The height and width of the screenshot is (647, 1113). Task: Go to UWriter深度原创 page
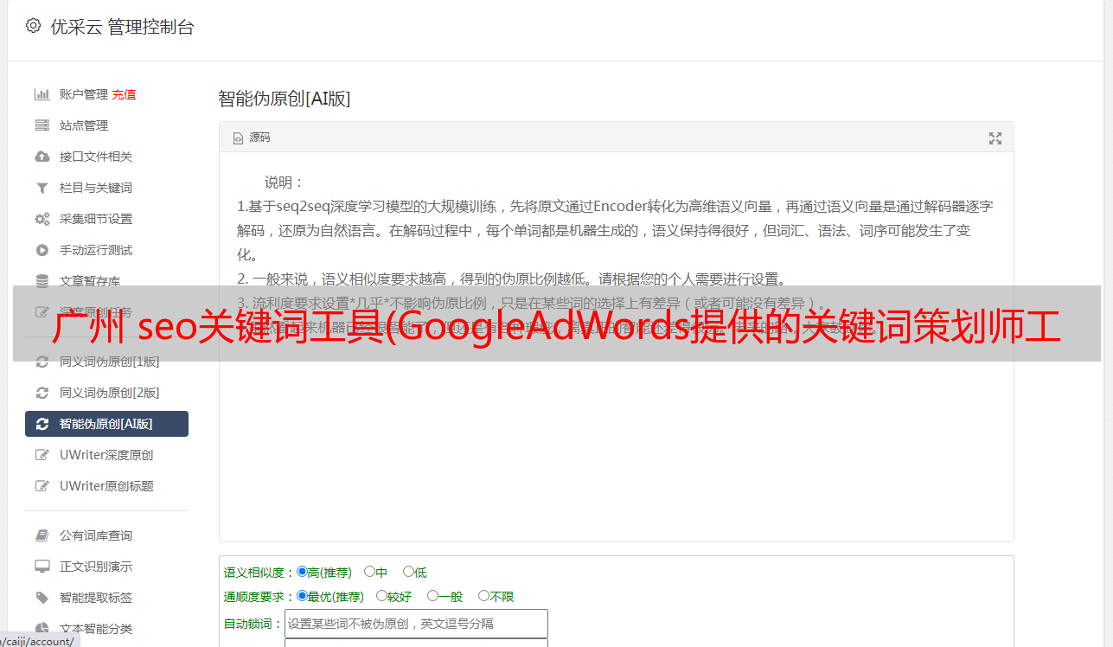[106, 455]
